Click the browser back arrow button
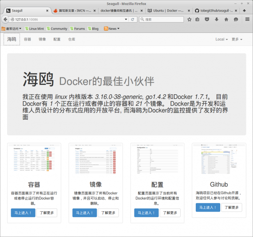Viewport: 253px width, 237px height. [5, 20]
